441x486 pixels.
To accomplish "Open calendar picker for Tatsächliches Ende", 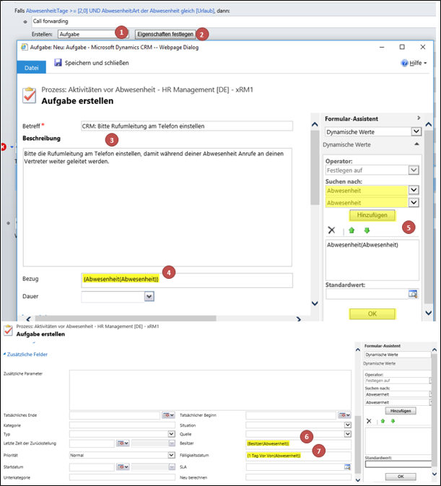I will pyautogui.click(x=168, y=415).
